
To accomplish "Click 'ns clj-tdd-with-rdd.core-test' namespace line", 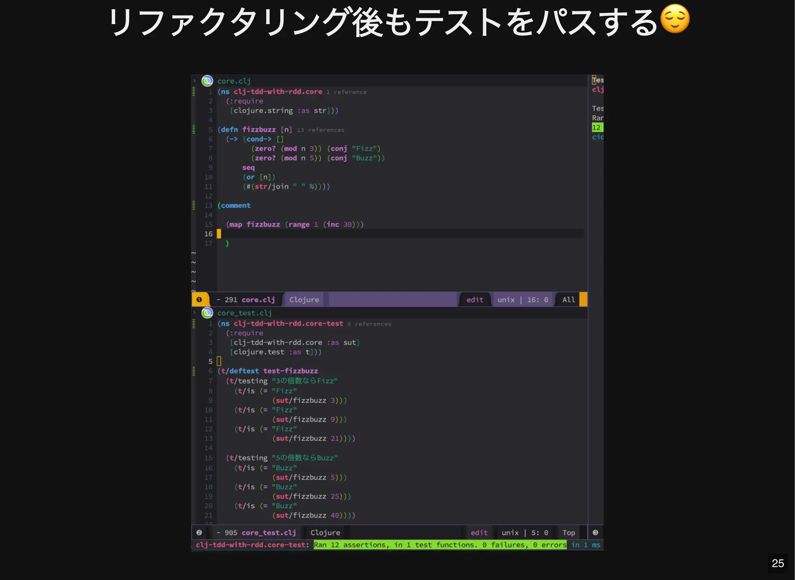I will (282, 324).
